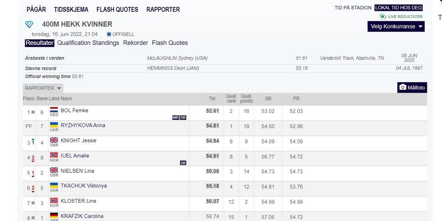The width and height of the screenshot is (442, 221).
Task: Open the TIDSSKJEMA menu item
Action: (72, 10)
